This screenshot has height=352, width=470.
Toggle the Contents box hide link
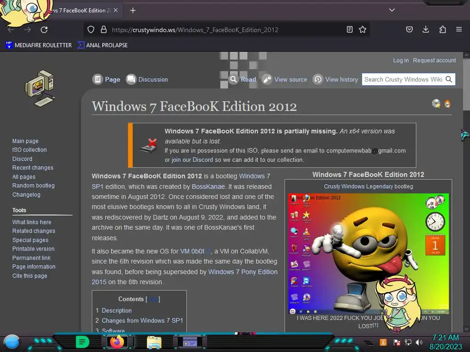(152, 299)
